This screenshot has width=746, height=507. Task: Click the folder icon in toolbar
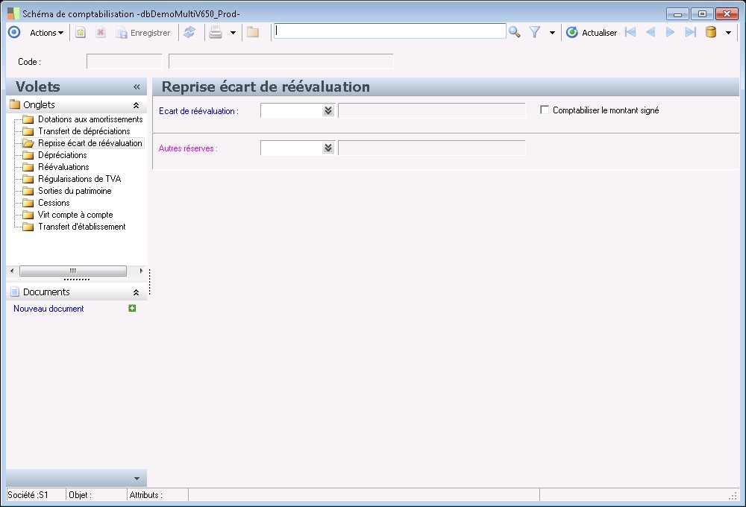pos(253,32)
